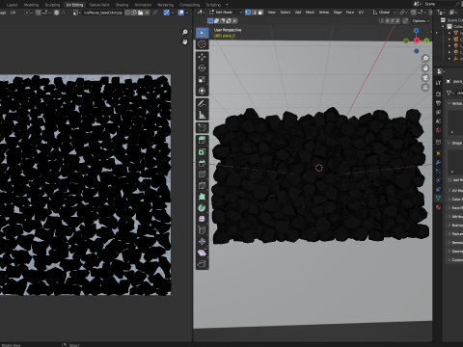Open the Edit Mode dropdown
Screen dimensions: 463x347
pyautogui.click(x=226, y=13)
